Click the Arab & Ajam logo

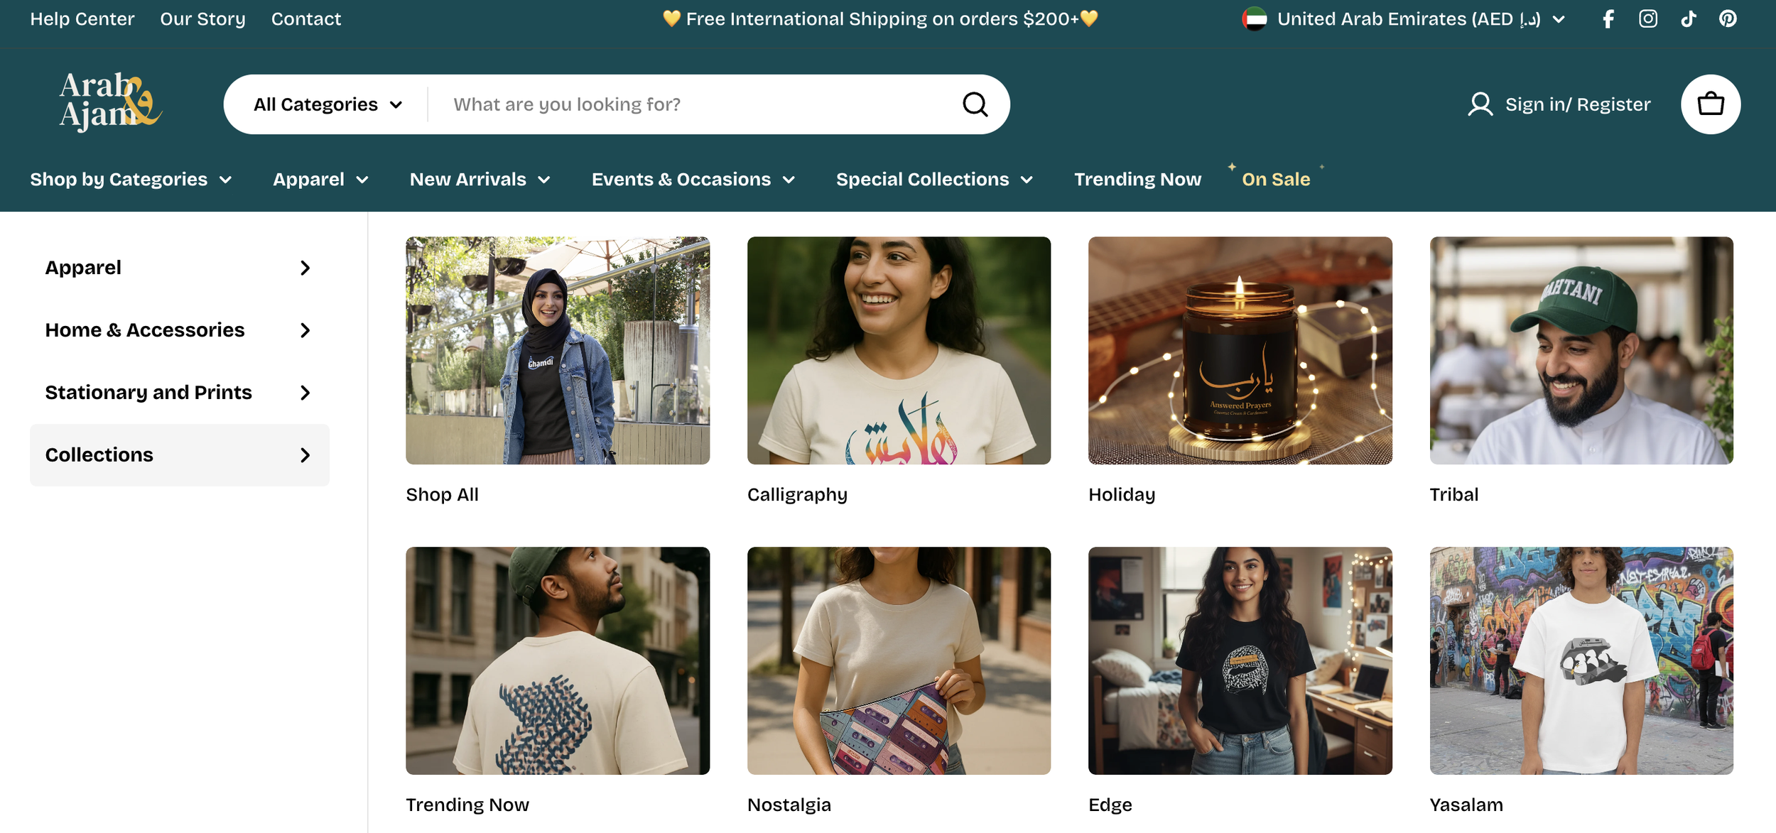(x=111, y=102)
